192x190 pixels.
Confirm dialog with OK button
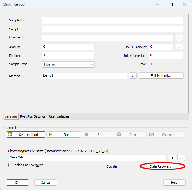(x=17, y=183)
